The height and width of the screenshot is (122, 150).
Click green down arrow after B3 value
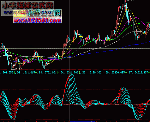pos(58,72)
